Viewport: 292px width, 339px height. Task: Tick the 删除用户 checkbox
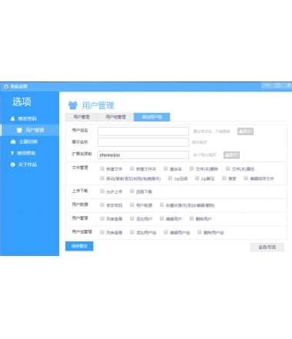[x=191, y=218]
